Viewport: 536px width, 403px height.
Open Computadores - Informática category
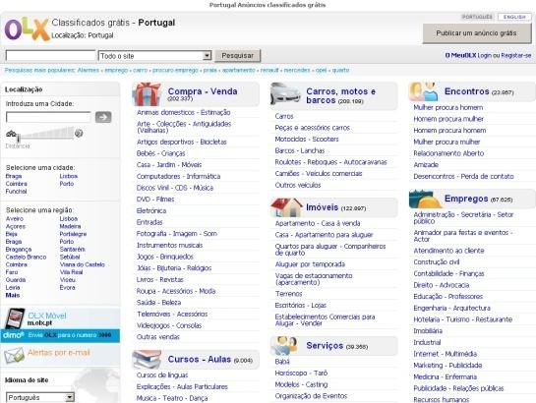[178, 176]
